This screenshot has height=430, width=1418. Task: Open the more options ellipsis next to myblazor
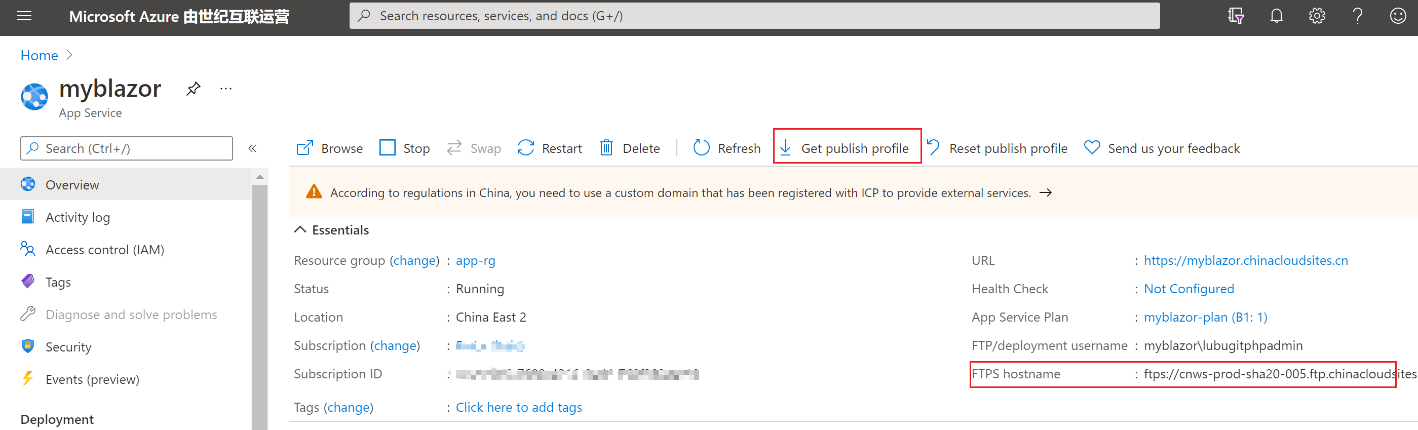(x=225, y=89)
